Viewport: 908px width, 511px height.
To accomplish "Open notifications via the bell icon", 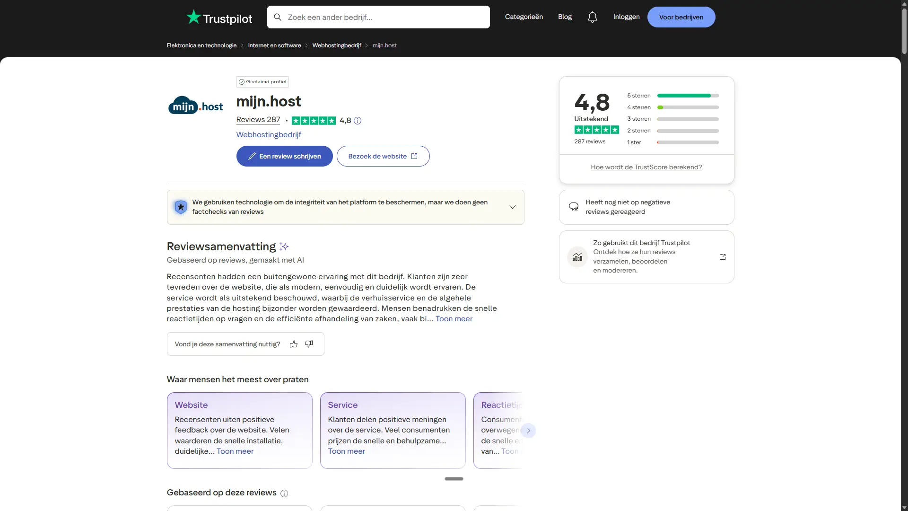I will click(592, 17).
